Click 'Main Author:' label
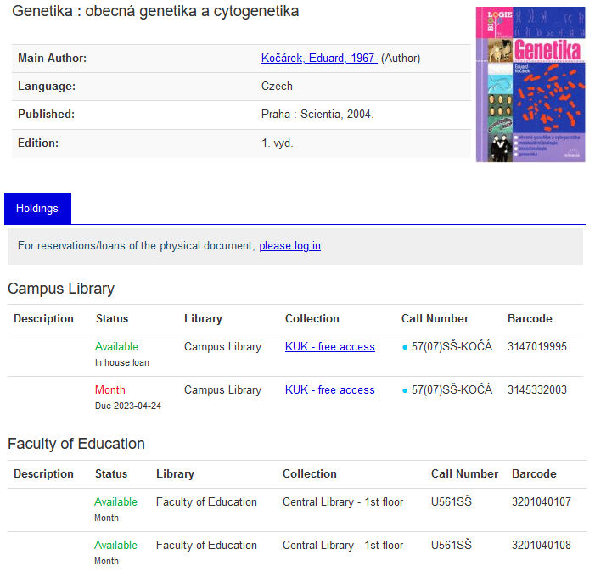The width and height of the screenshot is (595, 577). [53, 58]
